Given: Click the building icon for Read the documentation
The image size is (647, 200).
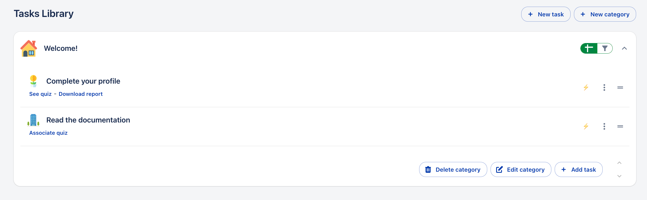Looking at the screenshot, I should 33,120.
